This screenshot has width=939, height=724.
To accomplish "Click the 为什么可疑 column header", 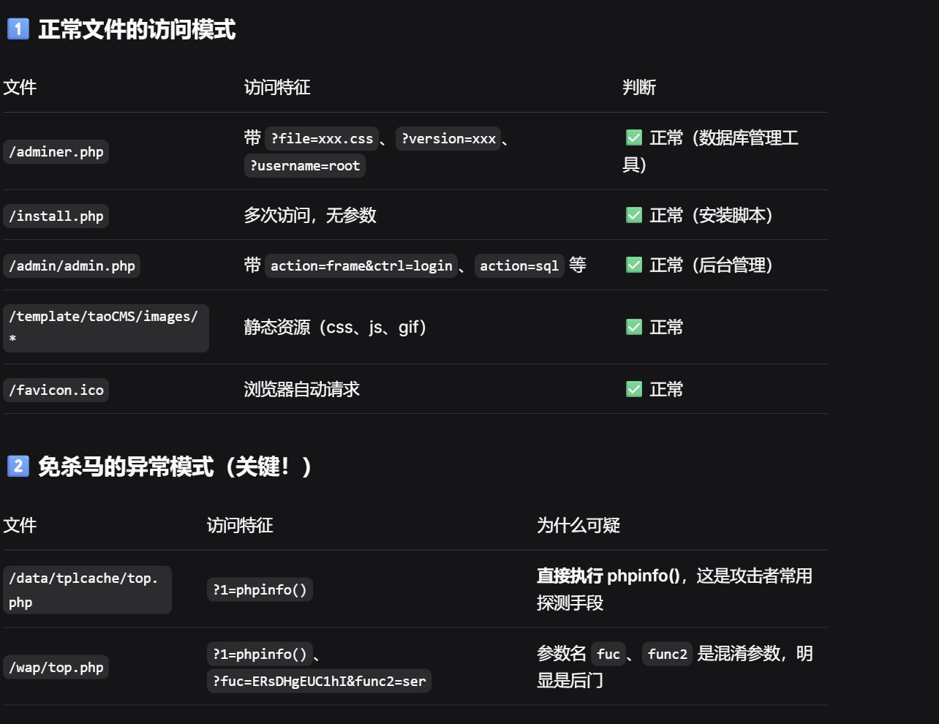I will coord(578,525).
